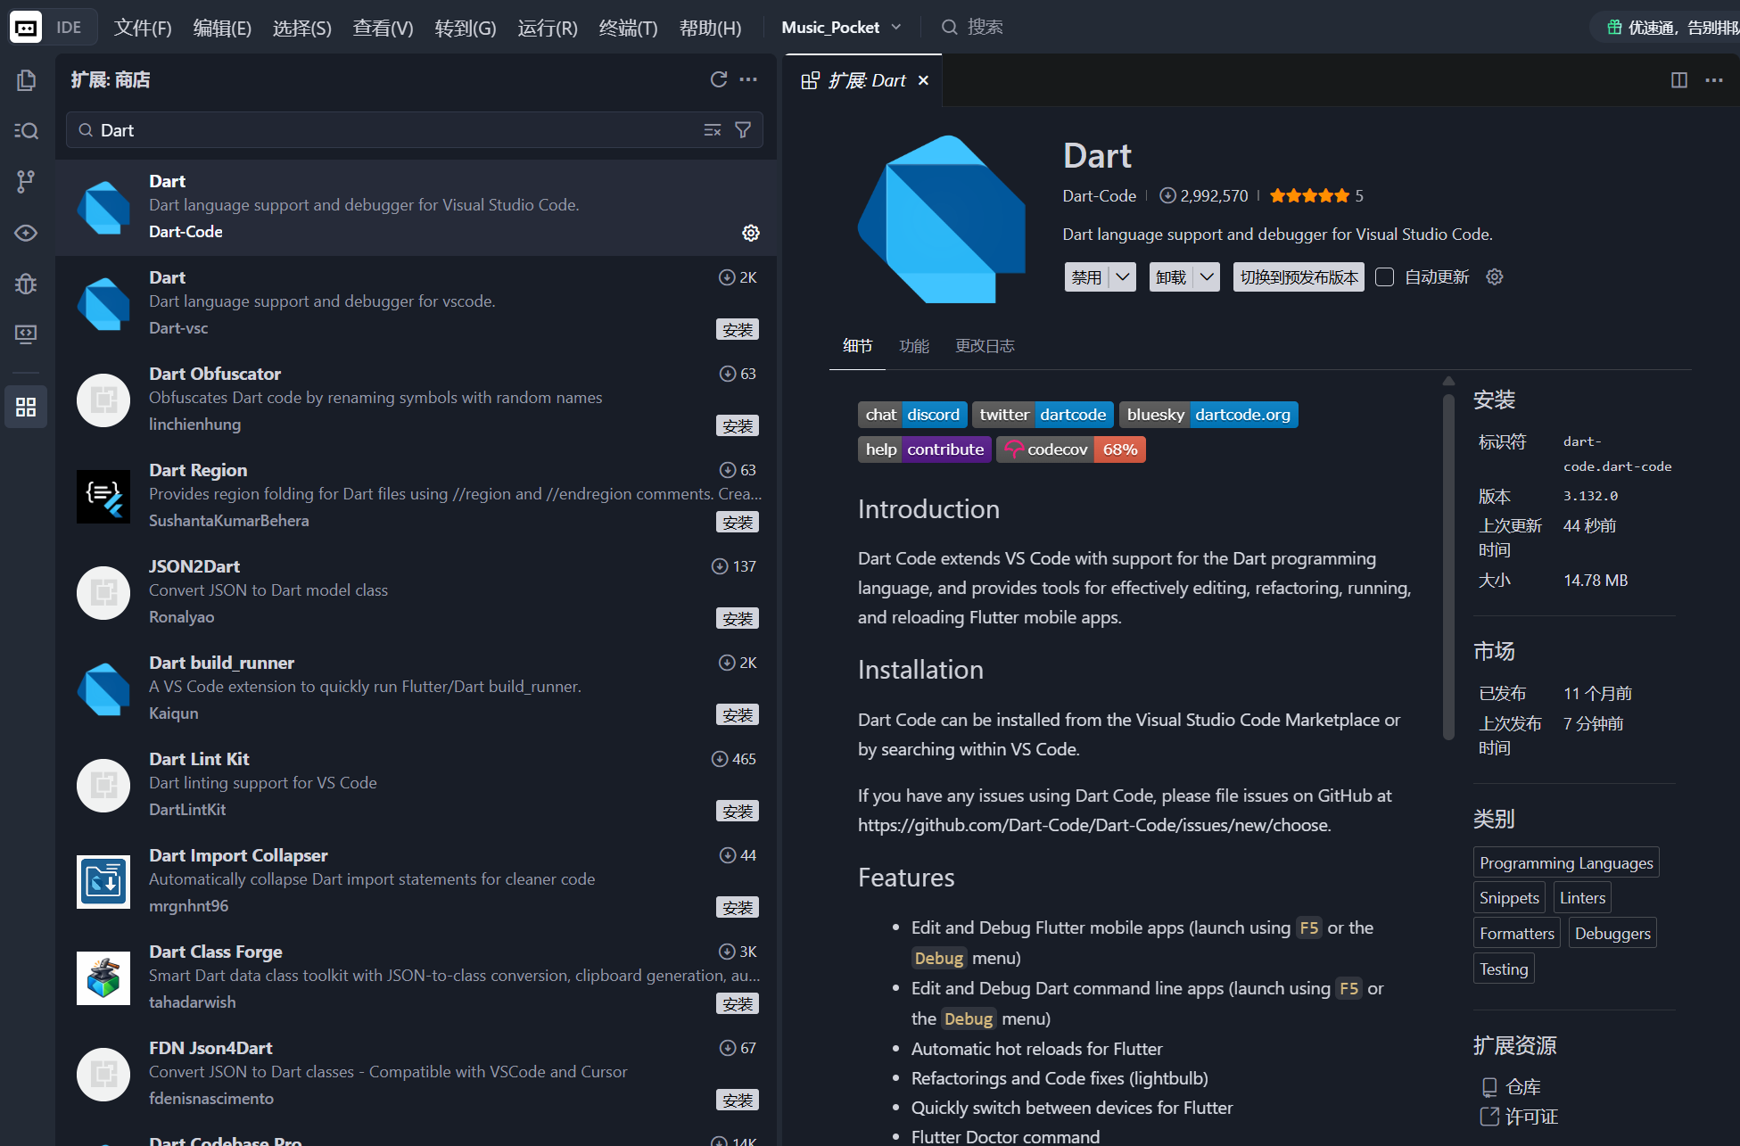
Task: Install the JSON2Dart extension
Action: (x=738, y=618)
